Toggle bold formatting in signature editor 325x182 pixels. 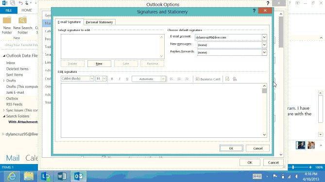coord(112,79)
